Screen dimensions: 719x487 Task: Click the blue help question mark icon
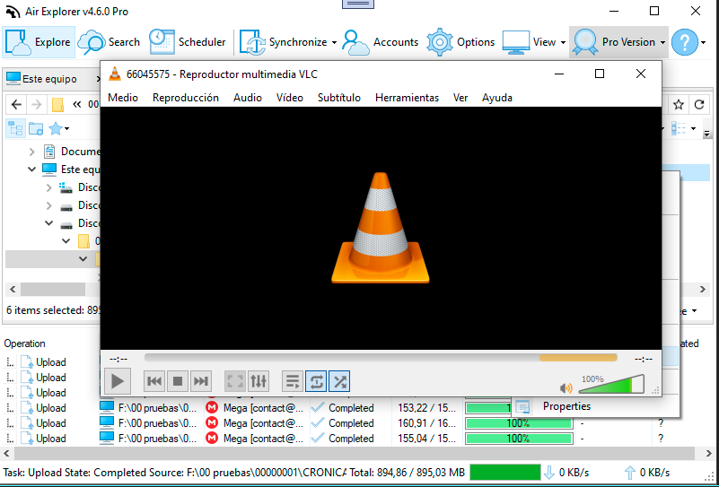pyautogui.click(x=685, y=42)
